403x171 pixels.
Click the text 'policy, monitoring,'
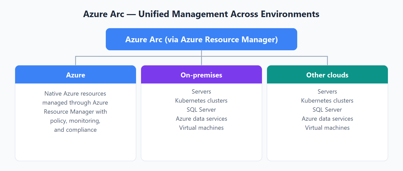[75, 121]
